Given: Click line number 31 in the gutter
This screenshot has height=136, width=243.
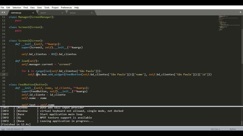Looking at the screenshot, I should 3,85.
